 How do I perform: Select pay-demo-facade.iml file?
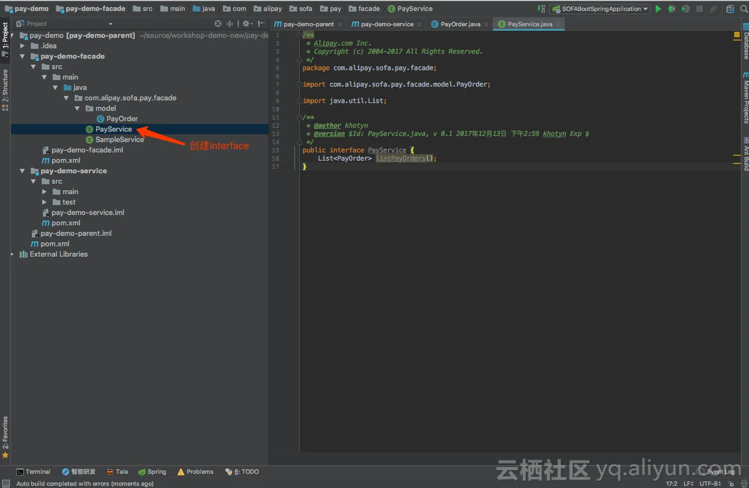pyautogui.click(x=83, y=150)
